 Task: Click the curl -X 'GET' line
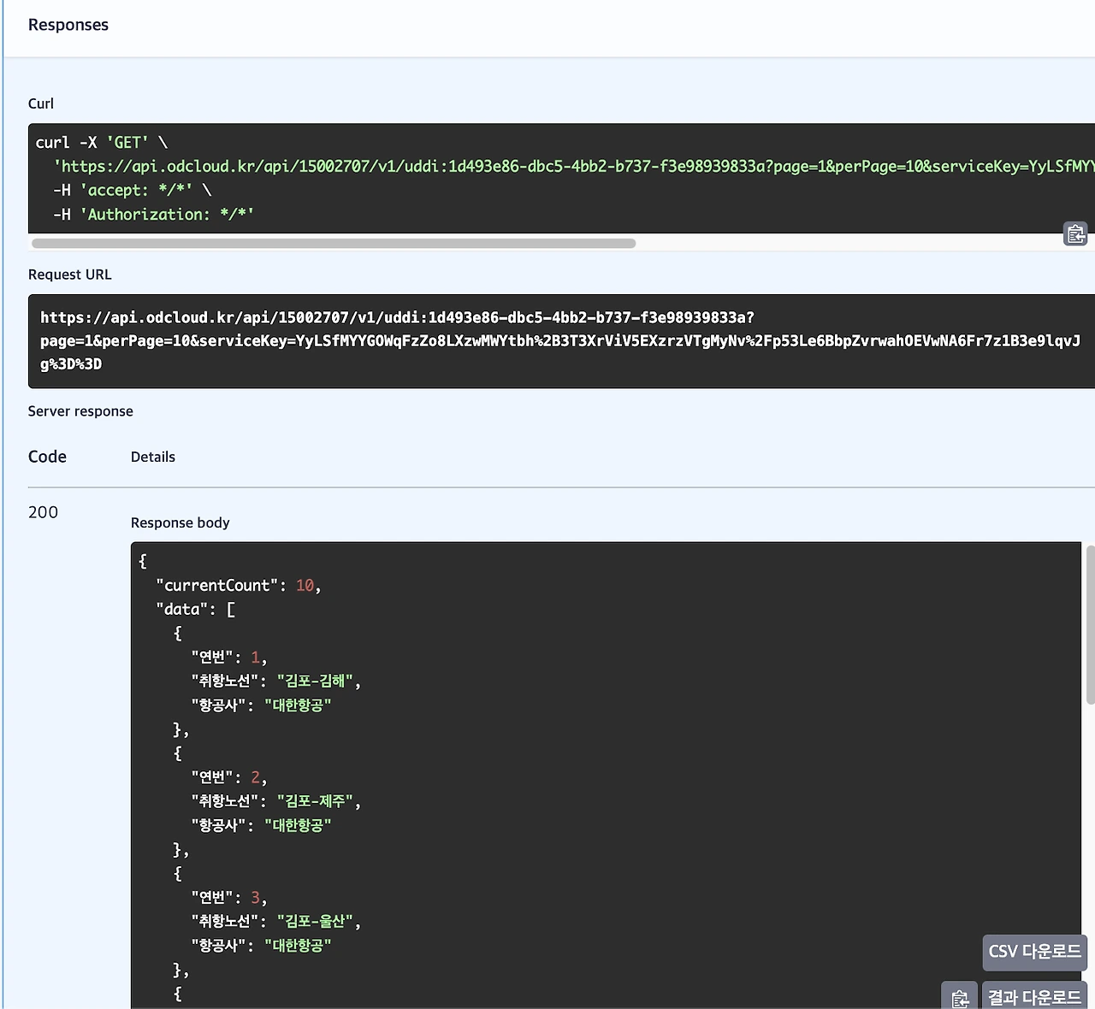102,143
